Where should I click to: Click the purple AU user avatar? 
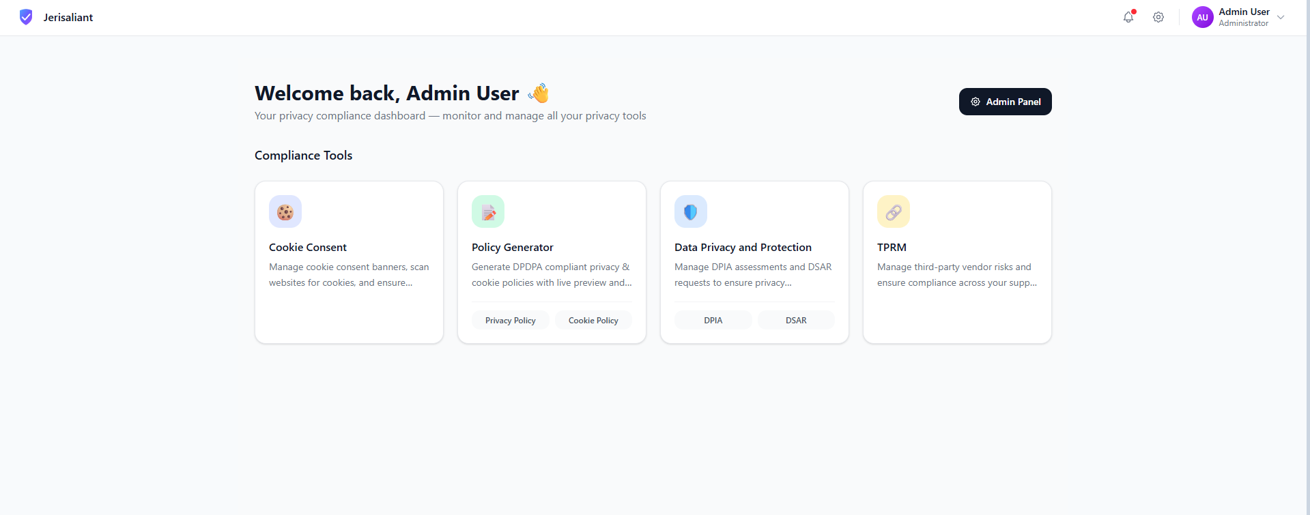point(1202,17)
